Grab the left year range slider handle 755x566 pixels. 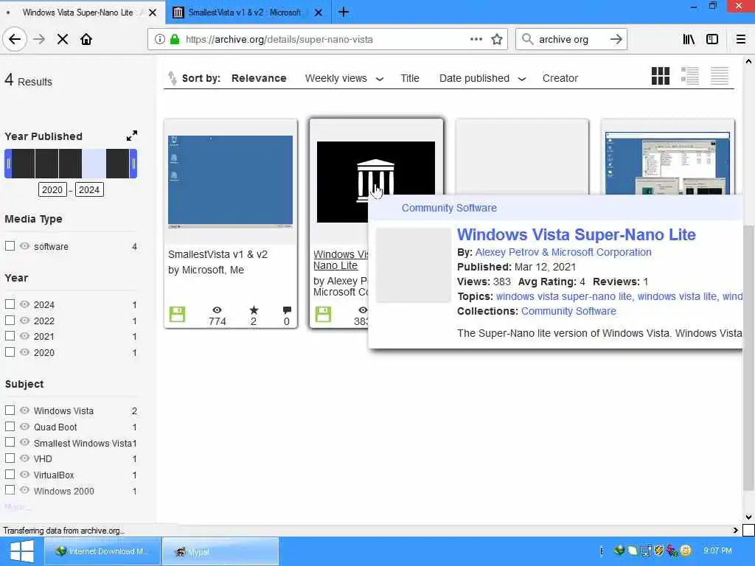tap(8, 164)
